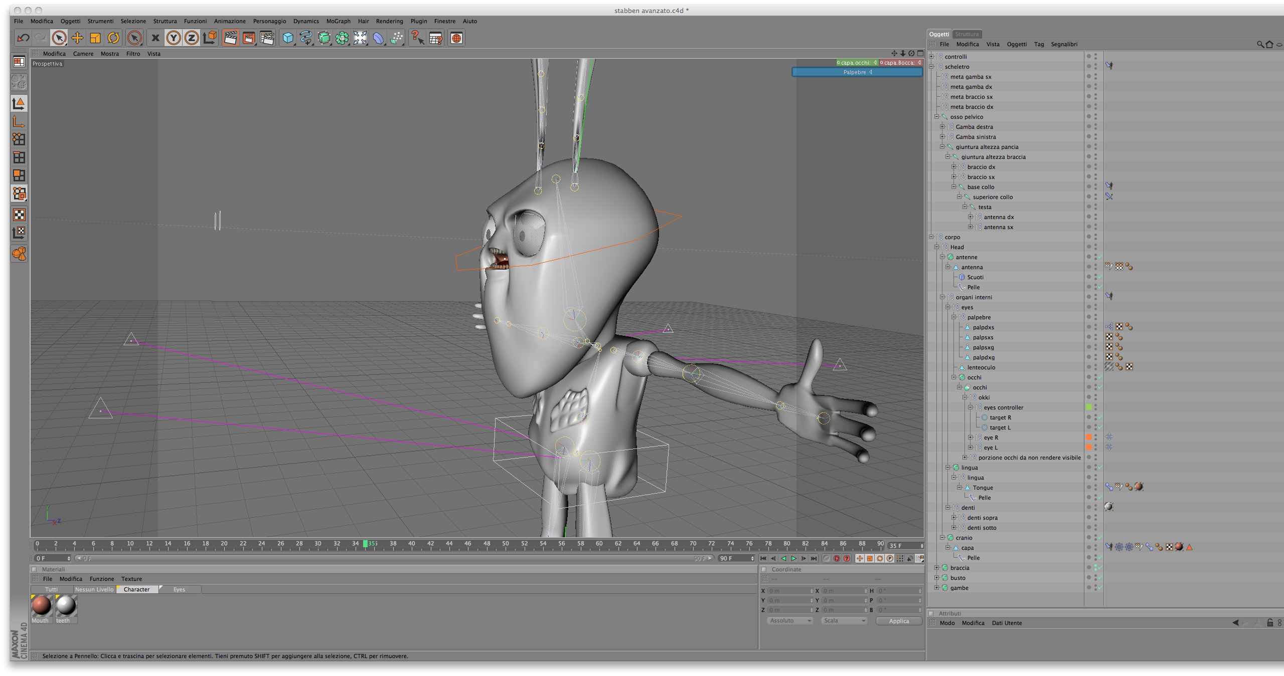Switch to the Struttura tab

point(967,34)
